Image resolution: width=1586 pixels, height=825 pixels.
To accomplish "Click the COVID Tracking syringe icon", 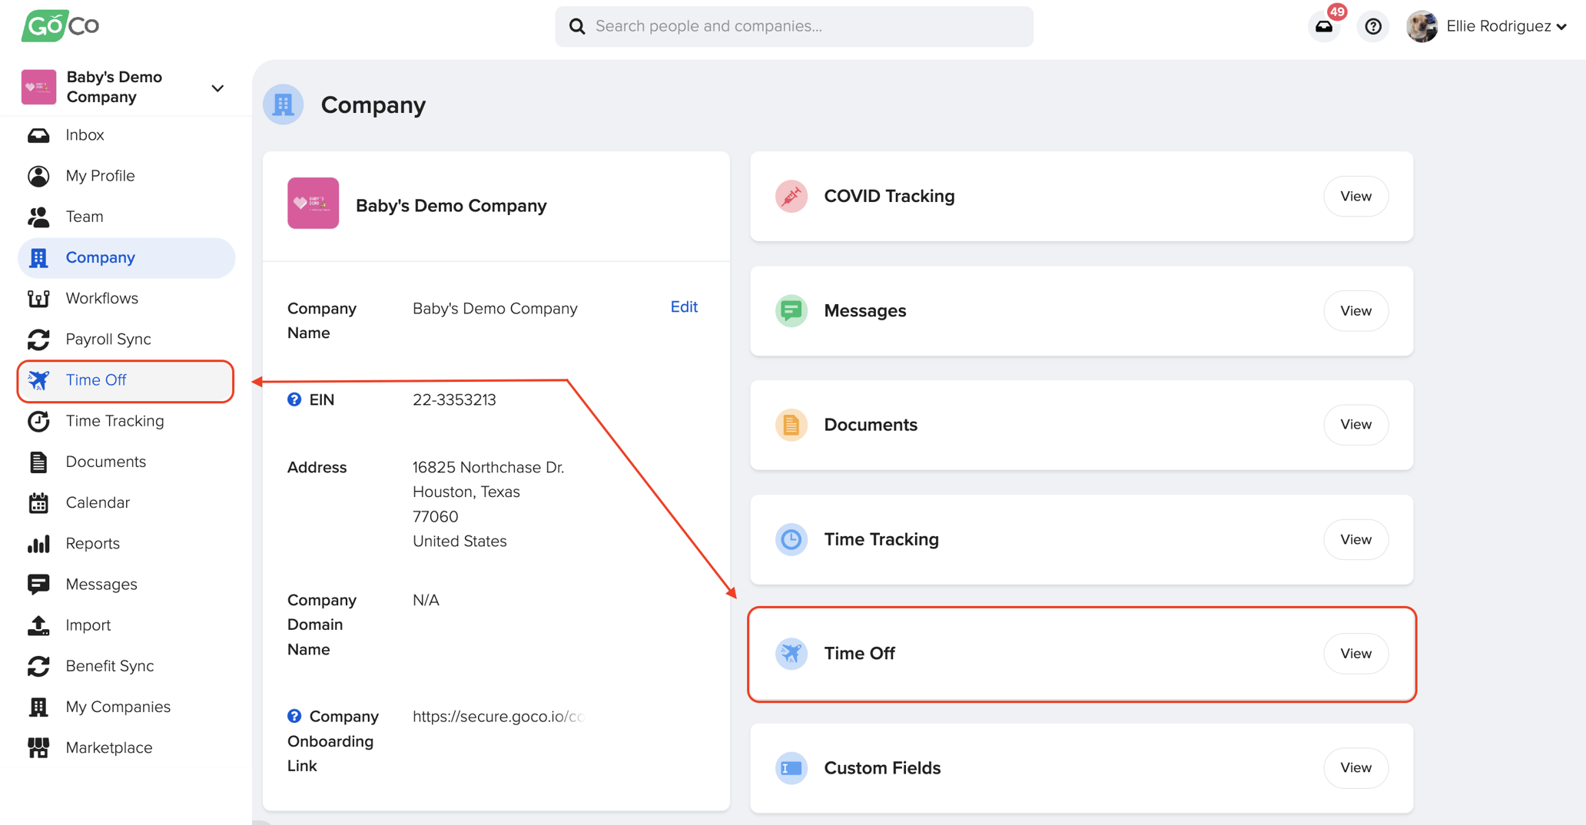I will [791, 197].
